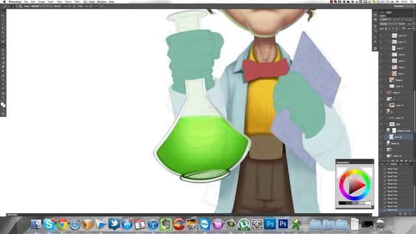416x234 pixels.
Task: Select the Horizontal Type tool
Action: [3, 80]
